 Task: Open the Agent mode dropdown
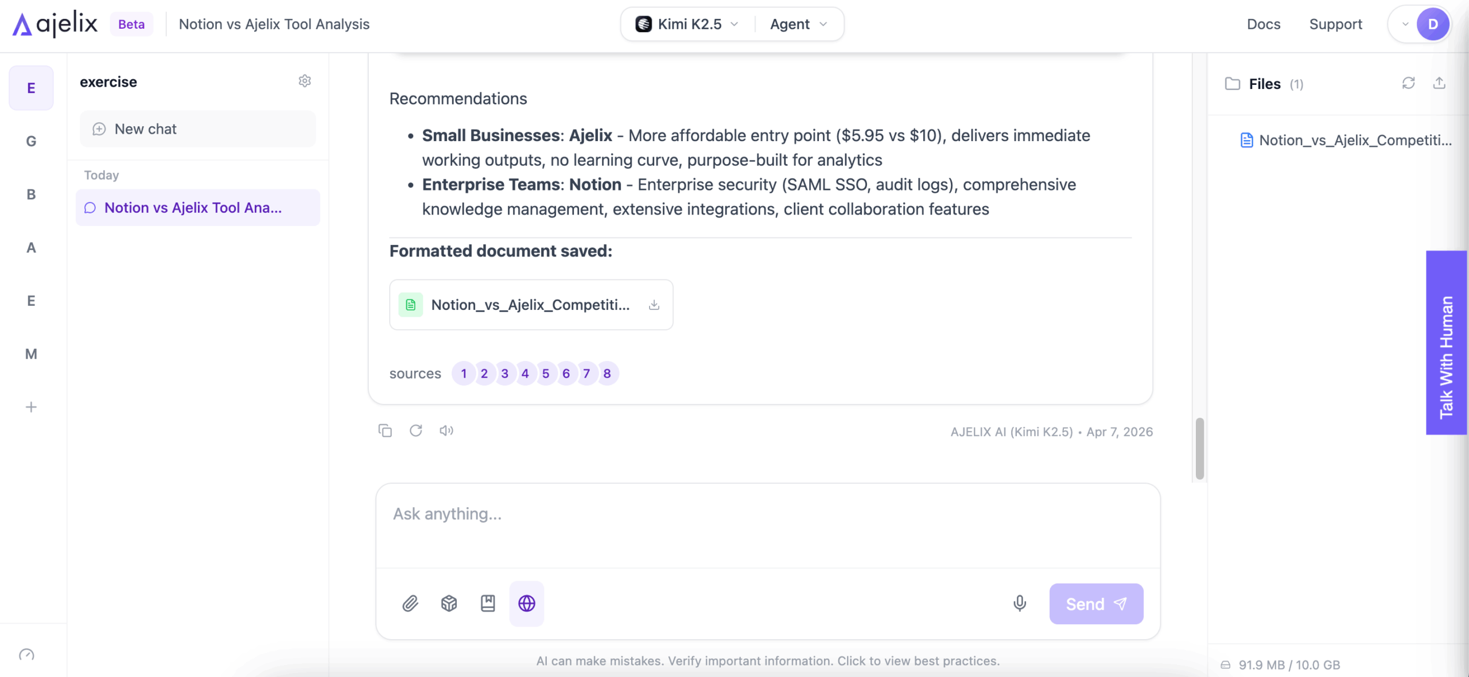798,24
